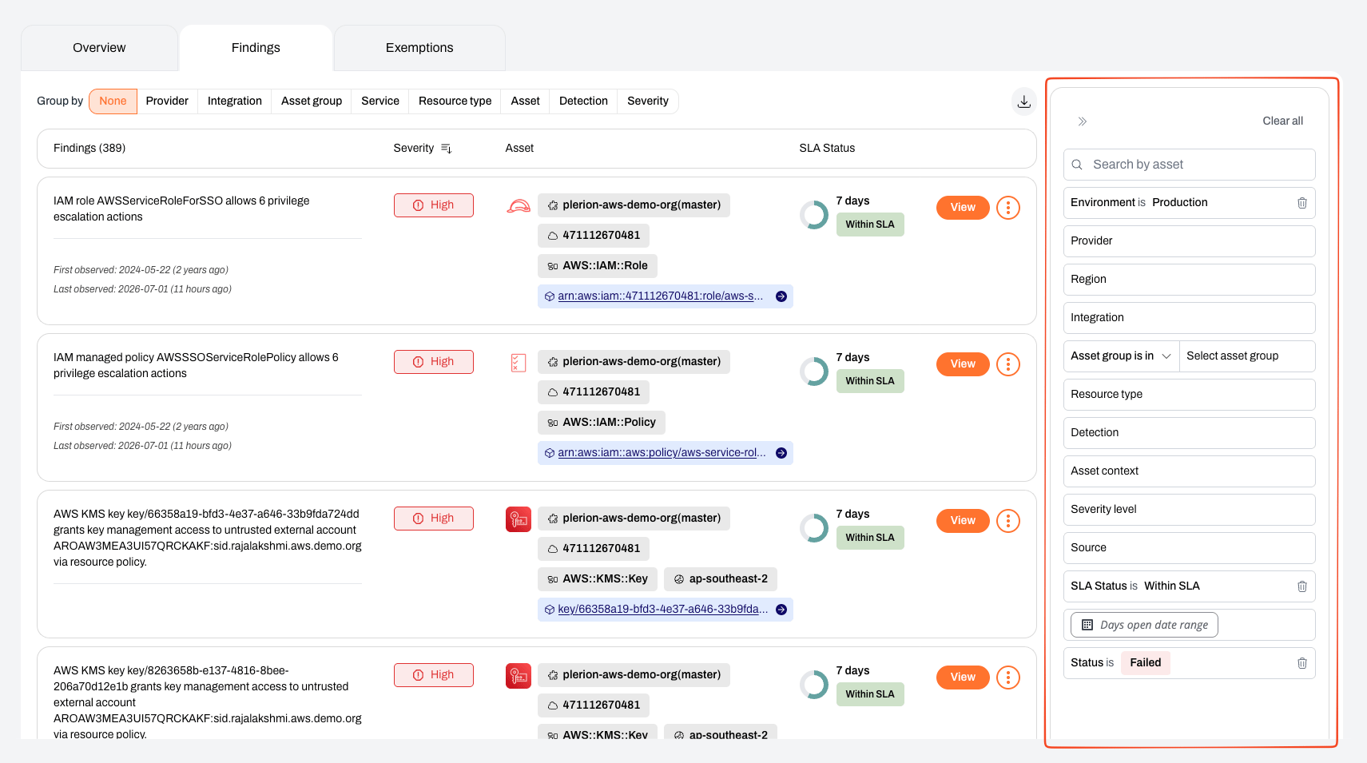Group findings by Detection
This screenshot has height=763, width=1367.
583,101
